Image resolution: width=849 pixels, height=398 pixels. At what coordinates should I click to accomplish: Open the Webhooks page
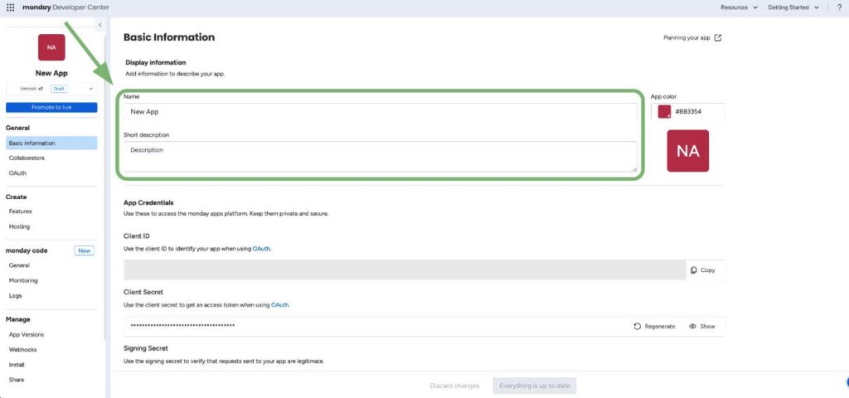point(22,350)
